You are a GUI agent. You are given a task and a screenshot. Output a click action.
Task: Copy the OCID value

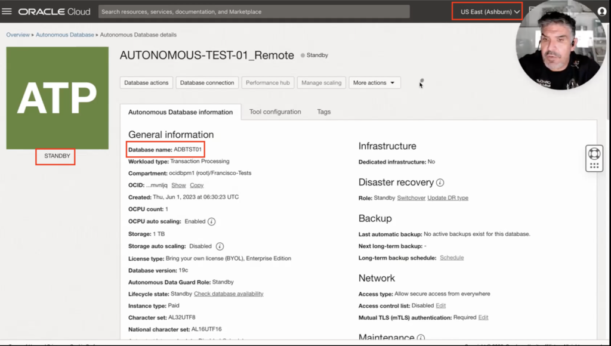[196, 186]
